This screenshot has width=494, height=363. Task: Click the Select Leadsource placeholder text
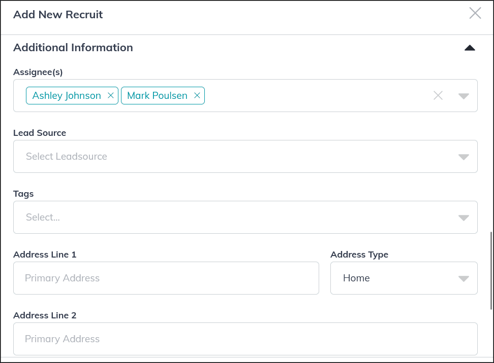pyautogui.click(x=67, y=156)
